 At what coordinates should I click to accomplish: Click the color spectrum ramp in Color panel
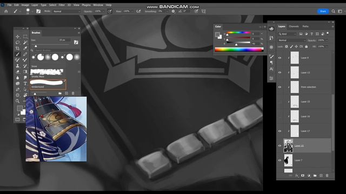pos(239,50)
